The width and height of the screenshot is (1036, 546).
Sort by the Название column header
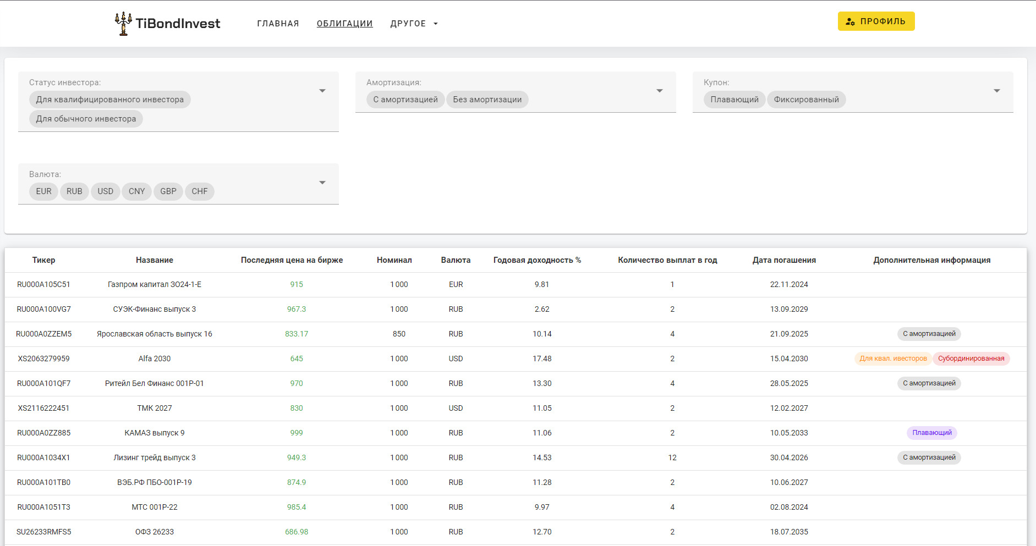[155, 260]
